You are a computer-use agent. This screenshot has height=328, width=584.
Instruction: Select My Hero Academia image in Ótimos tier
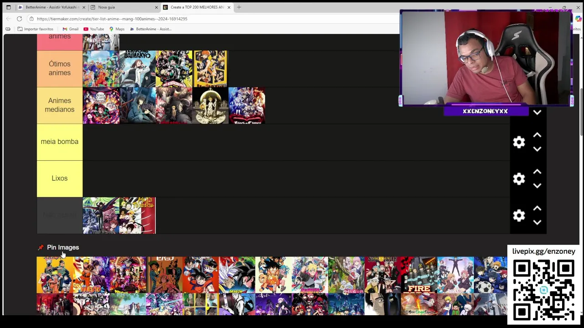coord(174,68)
